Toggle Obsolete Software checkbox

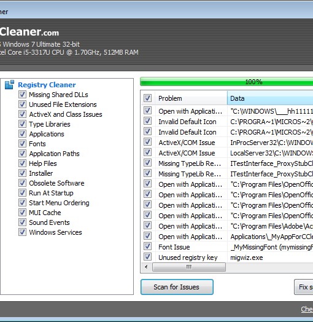tap(22, 183)
